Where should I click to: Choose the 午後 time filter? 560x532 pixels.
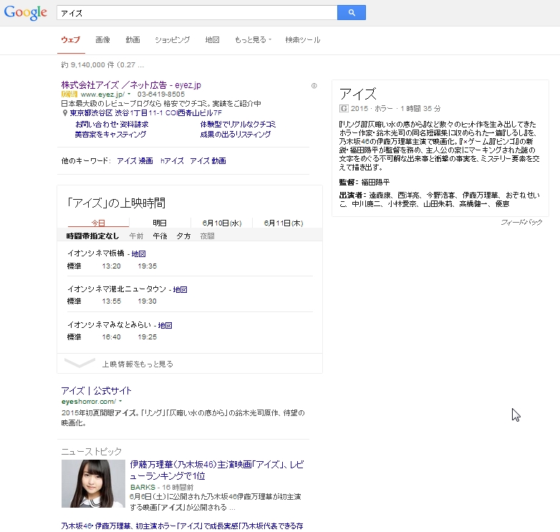pyautogui.click(x=160, y=236)
